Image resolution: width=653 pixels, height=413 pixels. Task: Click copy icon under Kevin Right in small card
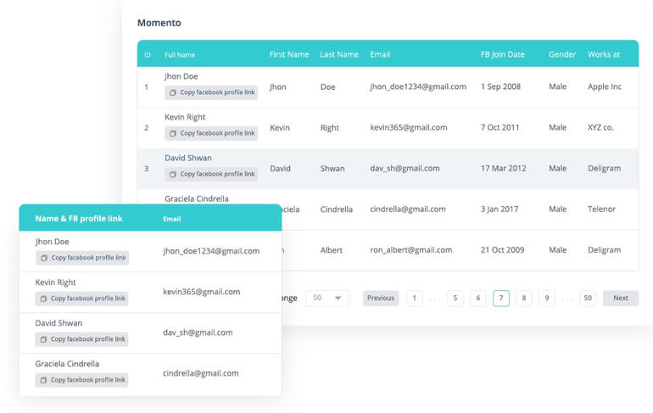[x=43, y=299]
